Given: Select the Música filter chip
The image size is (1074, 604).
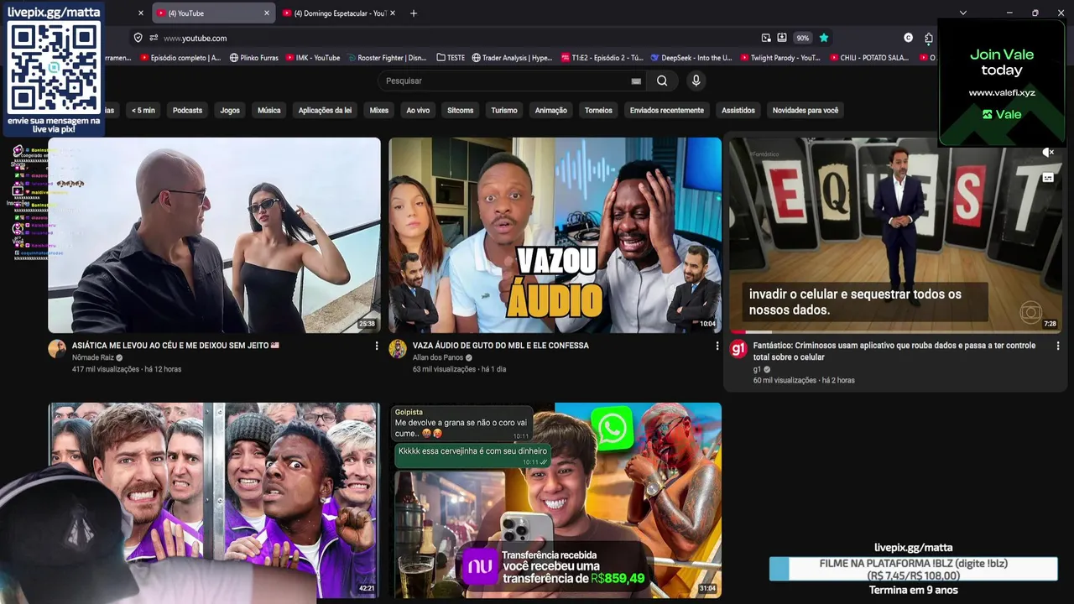Looking at the screenshot, I should [269, 110].
